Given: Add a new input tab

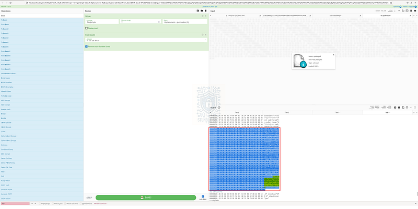Looking at the screenshot, I should (x=399, y=10).
